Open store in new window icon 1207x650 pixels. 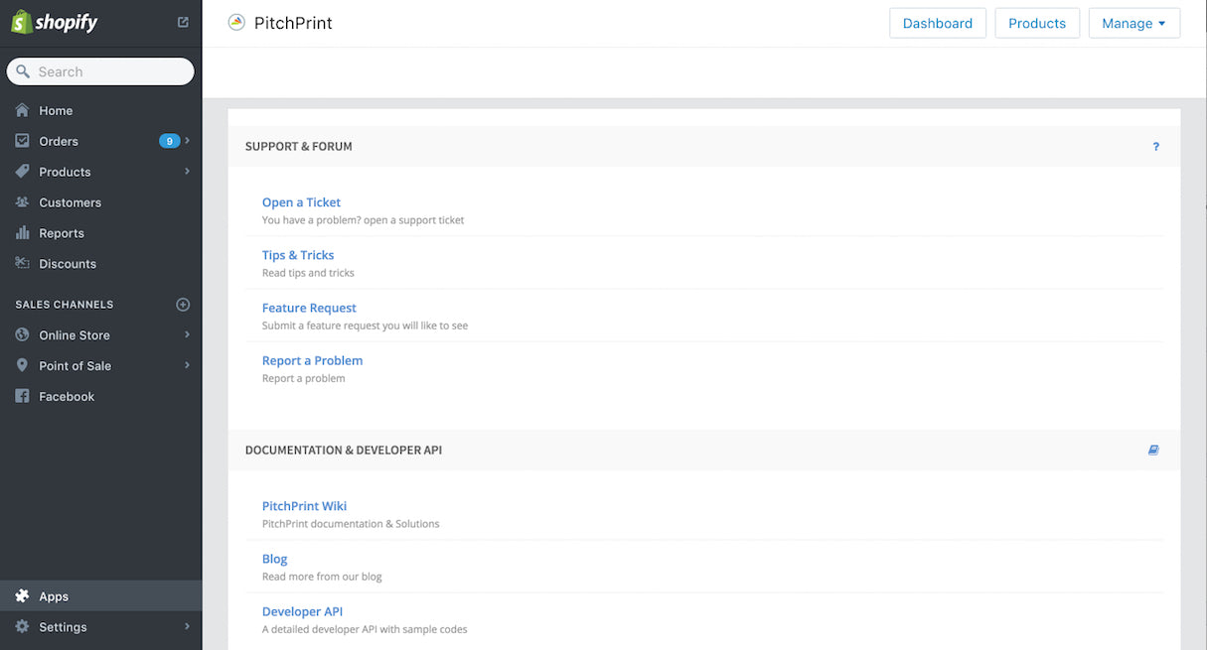pyautogui.click(x=183, y=22)
